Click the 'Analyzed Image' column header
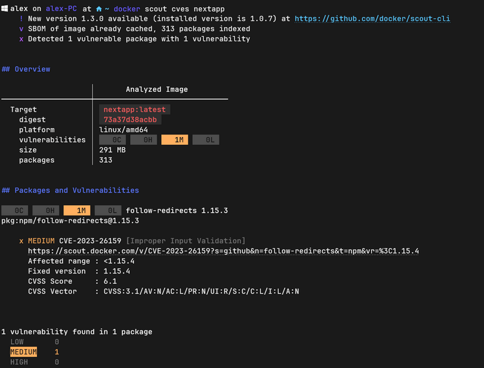The height and width of the screenshot is (368, 484). (157, 89)
